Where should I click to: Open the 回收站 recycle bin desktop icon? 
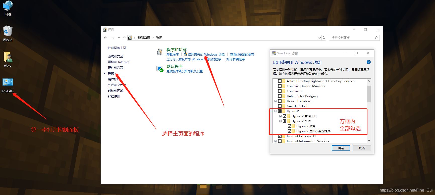[x=8, y=32]
